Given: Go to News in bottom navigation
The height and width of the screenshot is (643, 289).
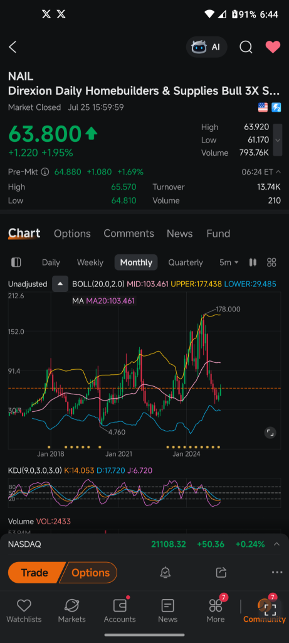Looking at the screenshot, I should (x=168, y=610).
